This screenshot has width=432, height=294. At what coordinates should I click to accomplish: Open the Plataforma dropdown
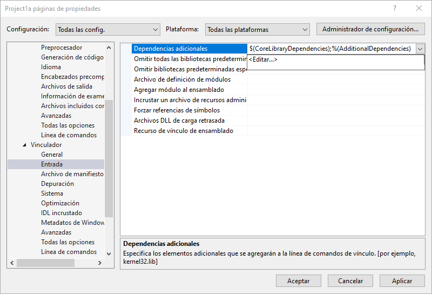click(258, 30)
